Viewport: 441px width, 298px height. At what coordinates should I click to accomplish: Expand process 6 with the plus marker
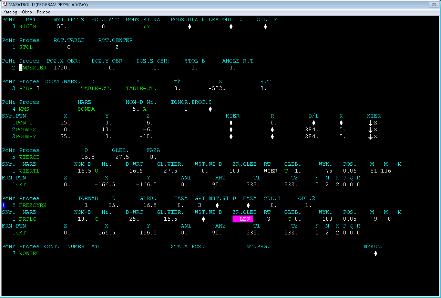pyautogui.click(x=3, y=205)
